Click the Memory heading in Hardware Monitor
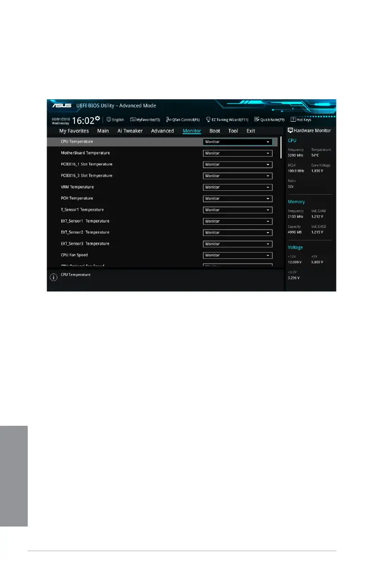386x582 pixels. (x=296, y=202)
